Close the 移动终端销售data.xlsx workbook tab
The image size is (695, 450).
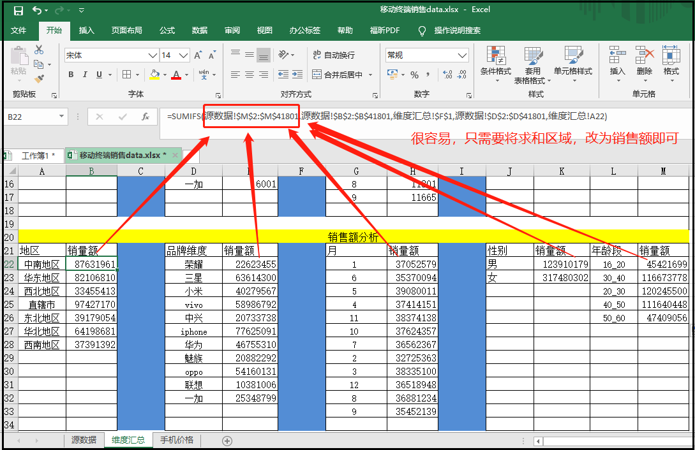point(175,156)
